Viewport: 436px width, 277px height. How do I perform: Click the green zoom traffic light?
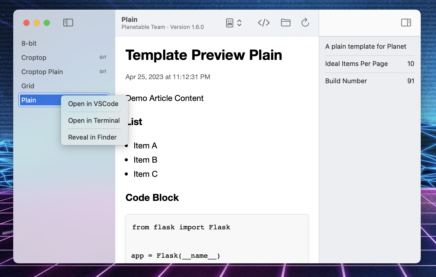[47, 23]
